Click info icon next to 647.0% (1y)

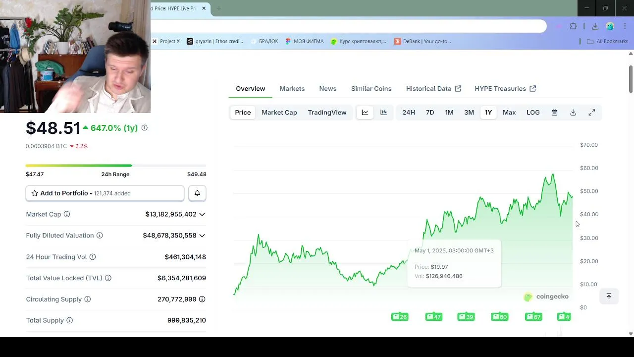coord(144,128)
